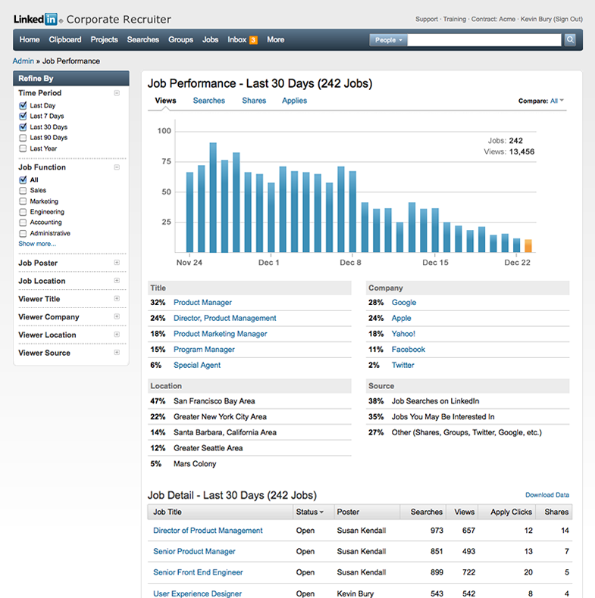The image size is (595, 598).
Task: Check the Last Day time period
Action: 23,106
